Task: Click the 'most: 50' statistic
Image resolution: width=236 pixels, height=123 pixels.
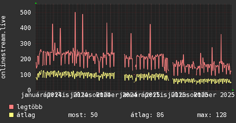Action: (83, 115)
